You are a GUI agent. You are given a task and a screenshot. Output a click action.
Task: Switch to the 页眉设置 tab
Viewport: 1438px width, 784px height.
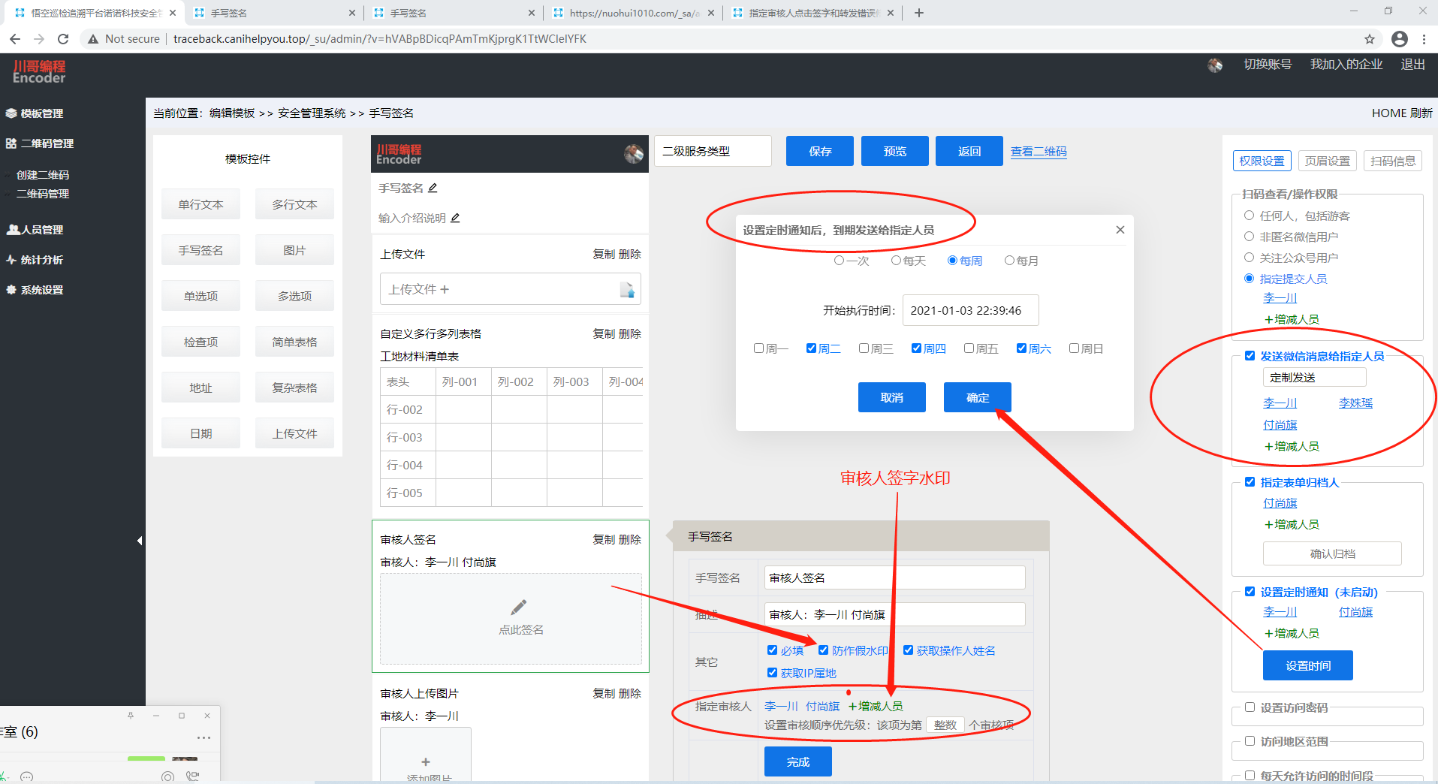click(1327, 160)
